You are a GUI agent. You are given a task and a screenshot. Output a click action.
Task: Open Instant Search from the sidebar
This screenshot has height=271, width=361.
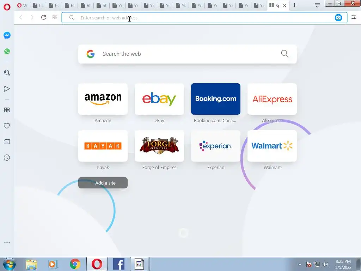pos(7,73)
